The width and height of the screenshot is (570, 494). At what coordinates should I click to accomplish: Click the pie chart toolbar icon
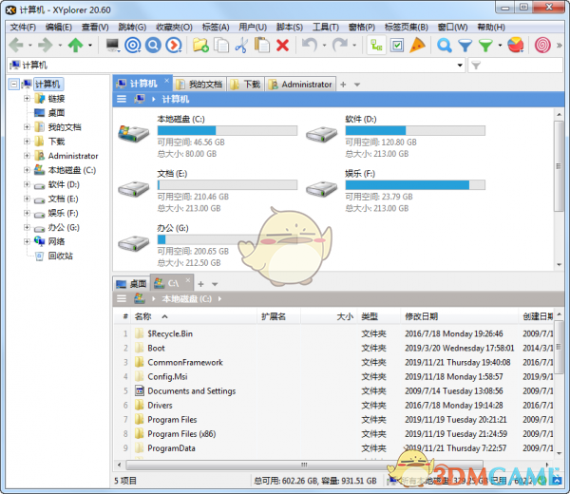tap(515, 45)
